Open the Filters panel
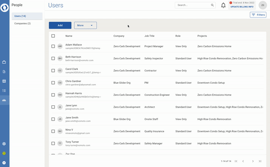Image resolution: width=270 pixels, height=167 pixels. 258,15
